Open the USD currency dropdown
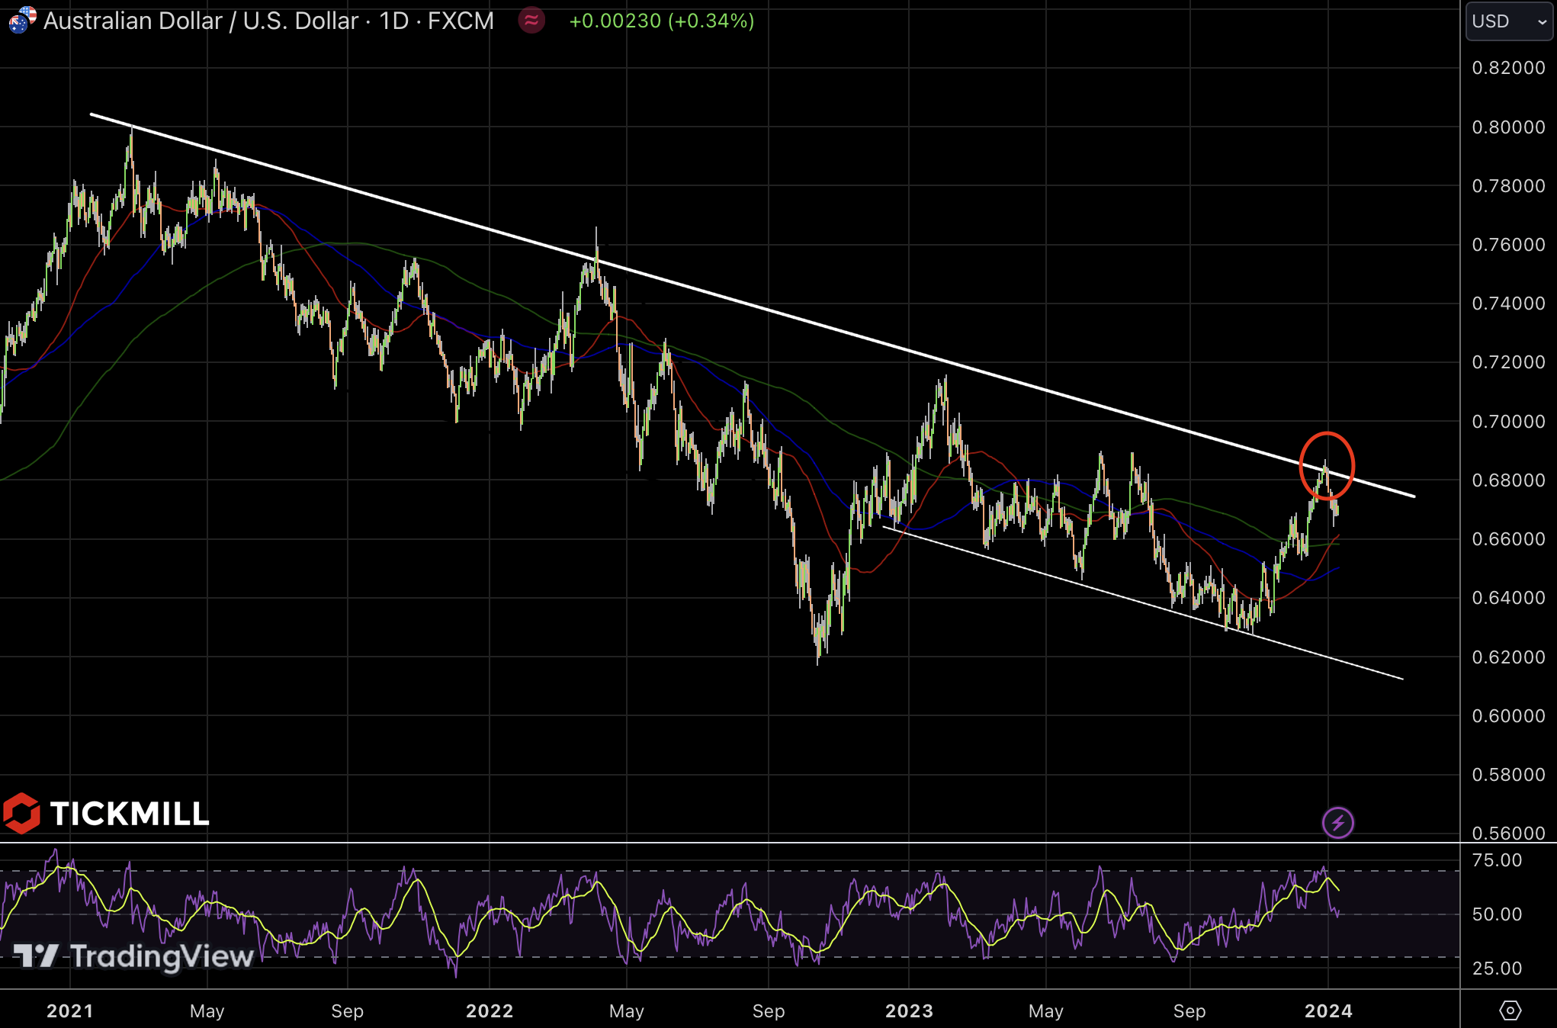 pos(1508,21)
